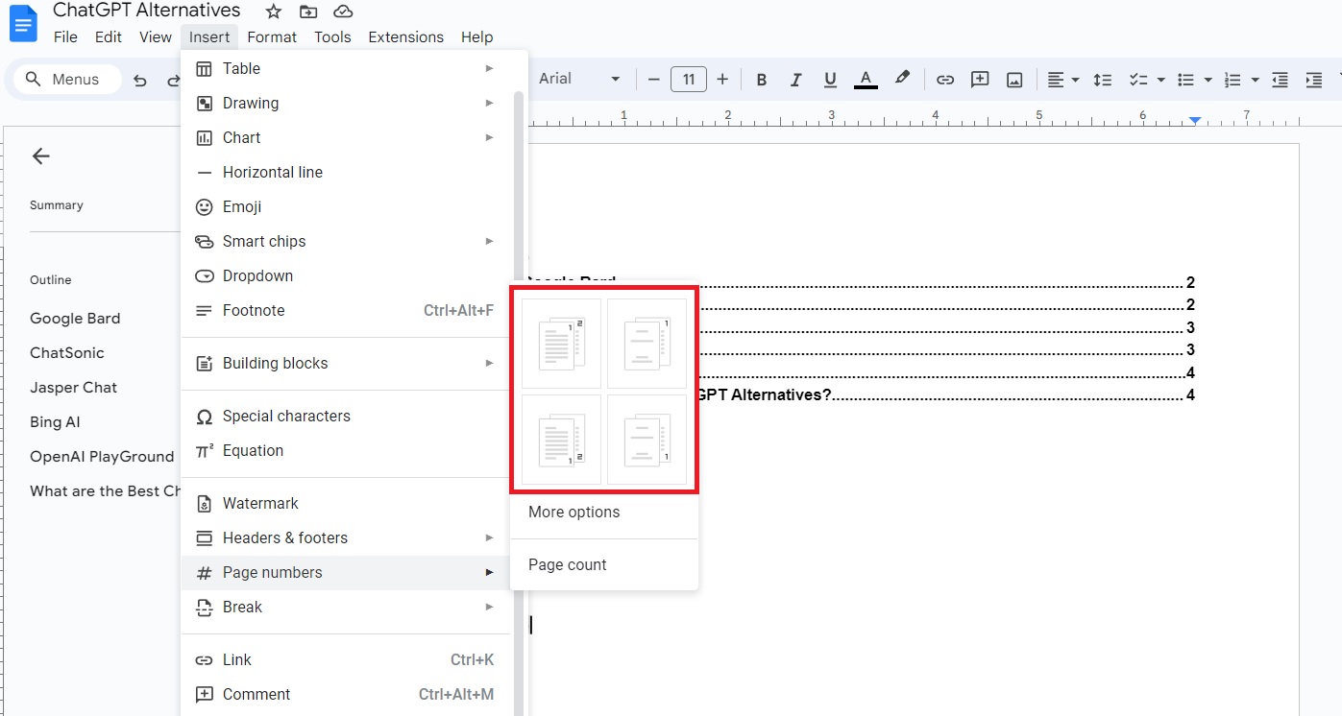Click the numbered list icon
1342x716 pixels.
tap(1233, 80)
